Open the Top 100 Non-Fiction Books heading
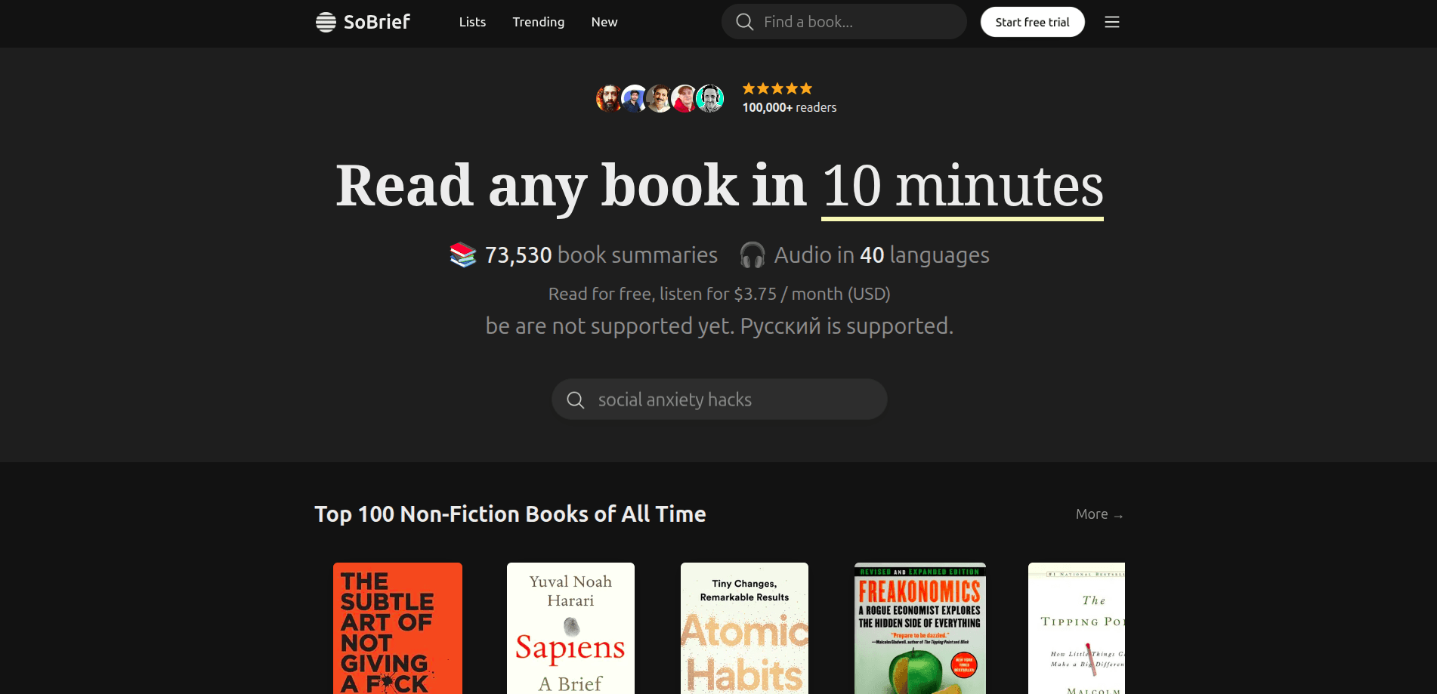Viewport: 1437px width, 694px height. tap(510, 514)
